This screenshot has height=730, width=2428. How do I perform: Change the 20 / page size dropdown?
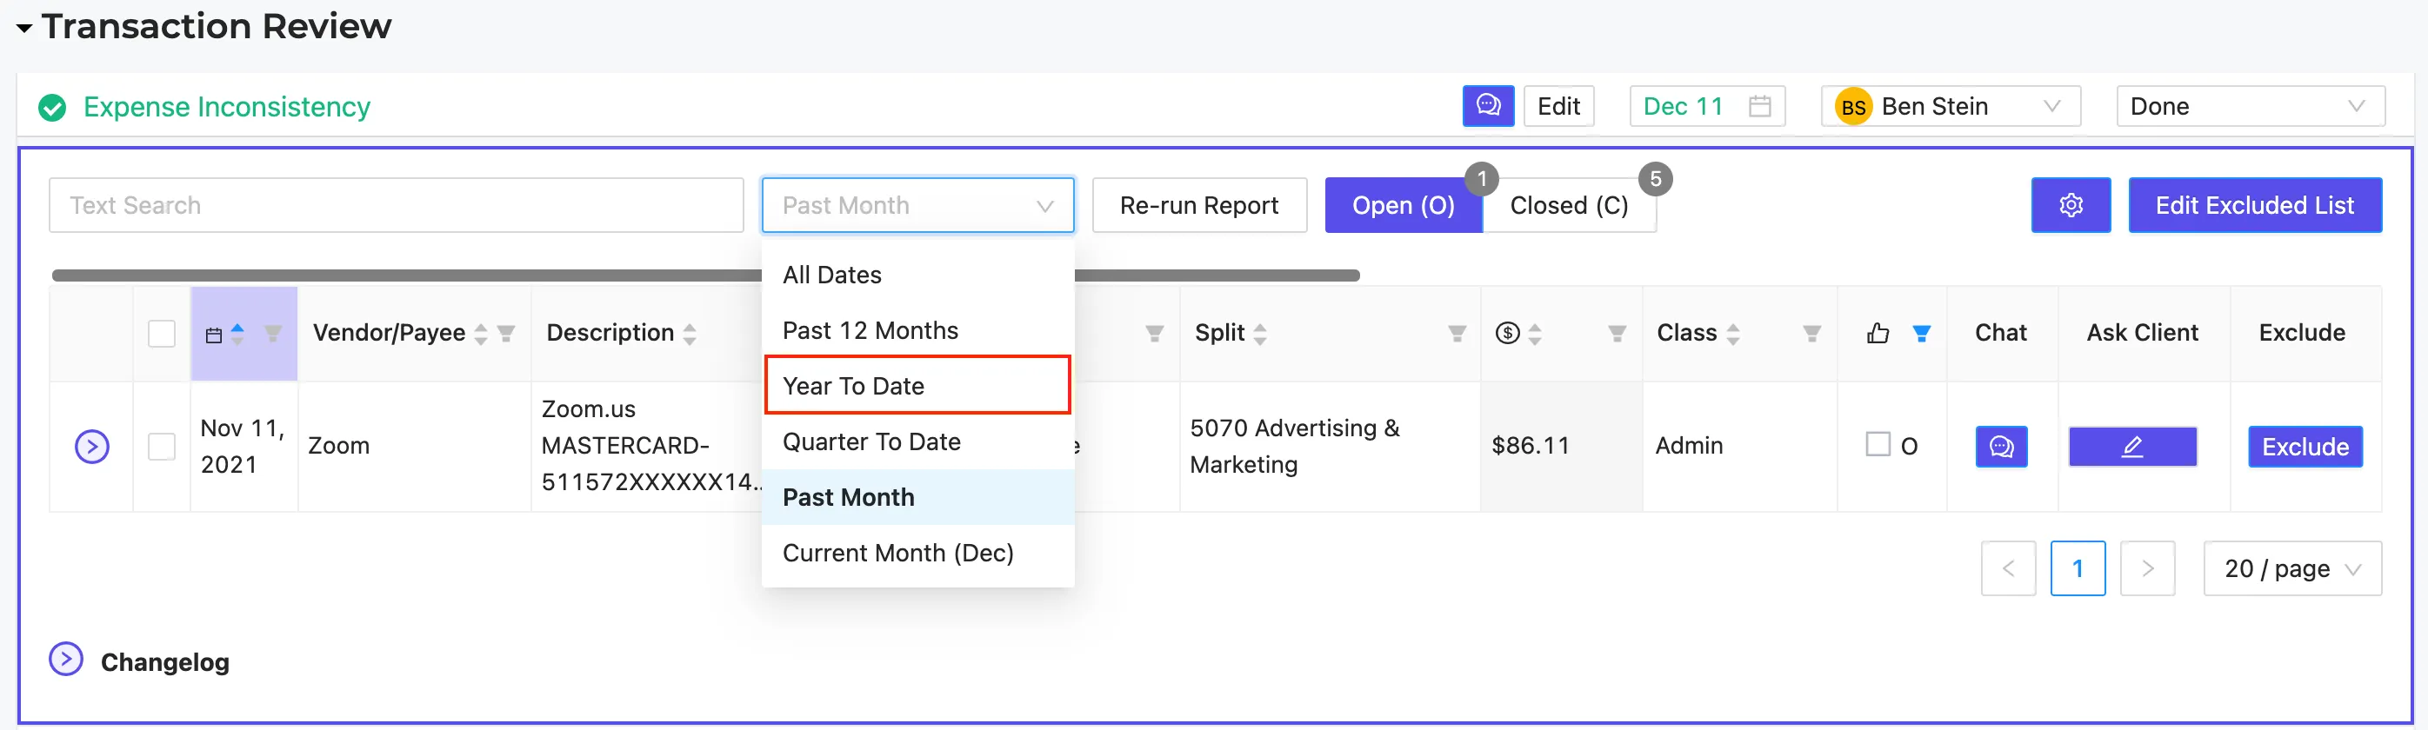(x=2291, y=569)
